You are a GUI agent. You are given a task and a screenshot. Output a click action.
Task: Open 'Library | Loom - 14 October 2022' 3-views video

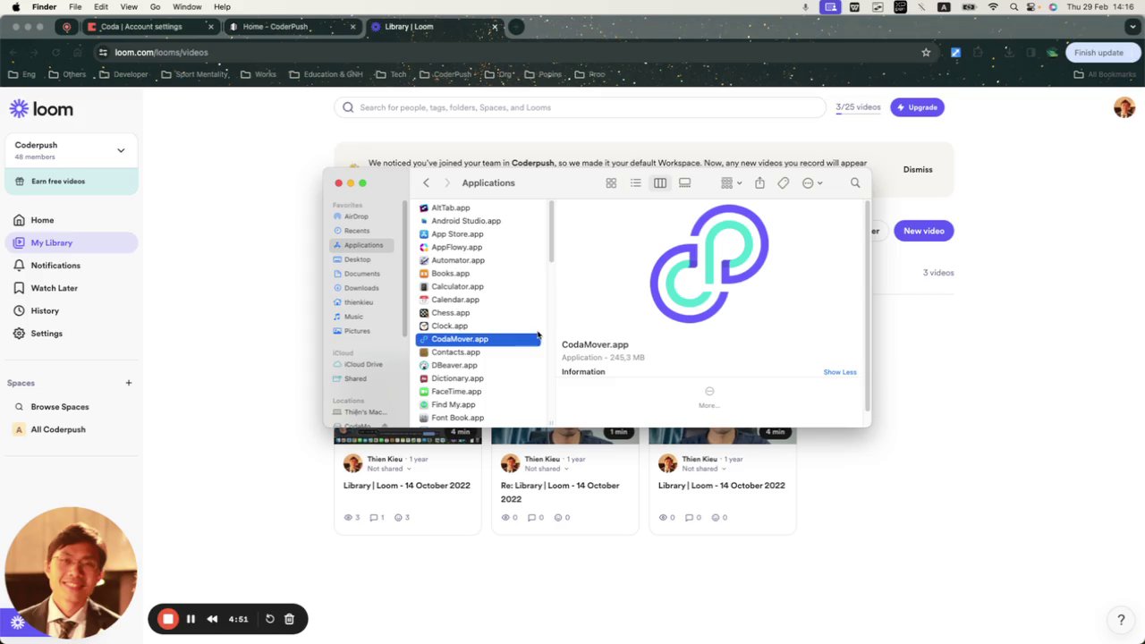point(407,486)
